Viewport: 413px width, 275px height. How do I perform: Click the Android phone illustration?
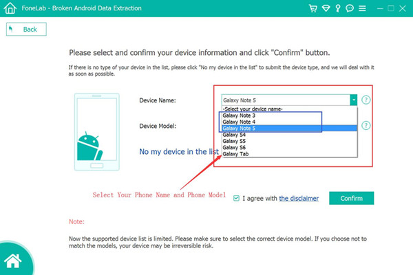coord(97,132)
